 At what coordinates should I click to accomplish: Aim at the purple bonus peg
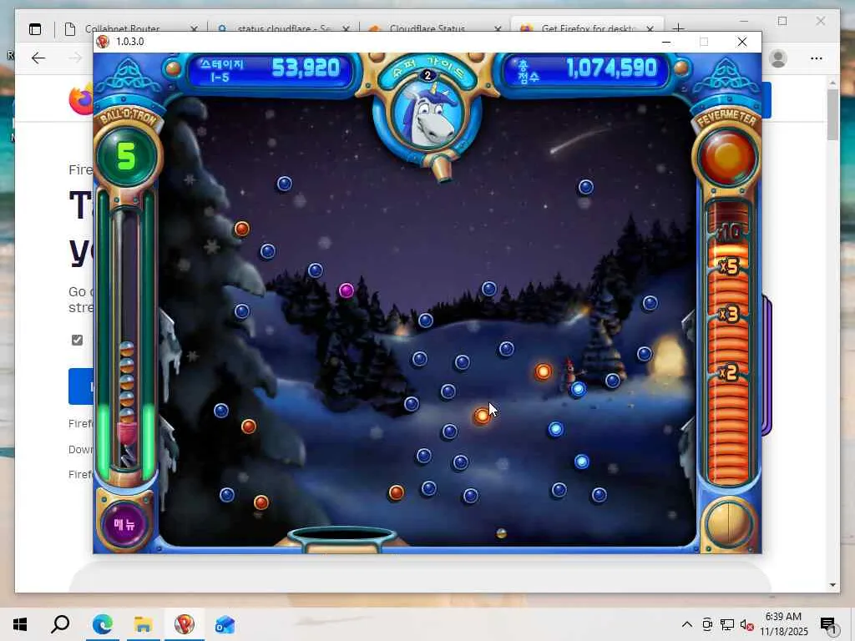click(x=347, y=290)
